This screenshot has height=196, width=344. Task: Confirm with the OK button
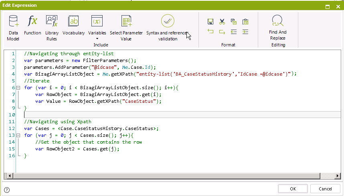click(293, 189)
